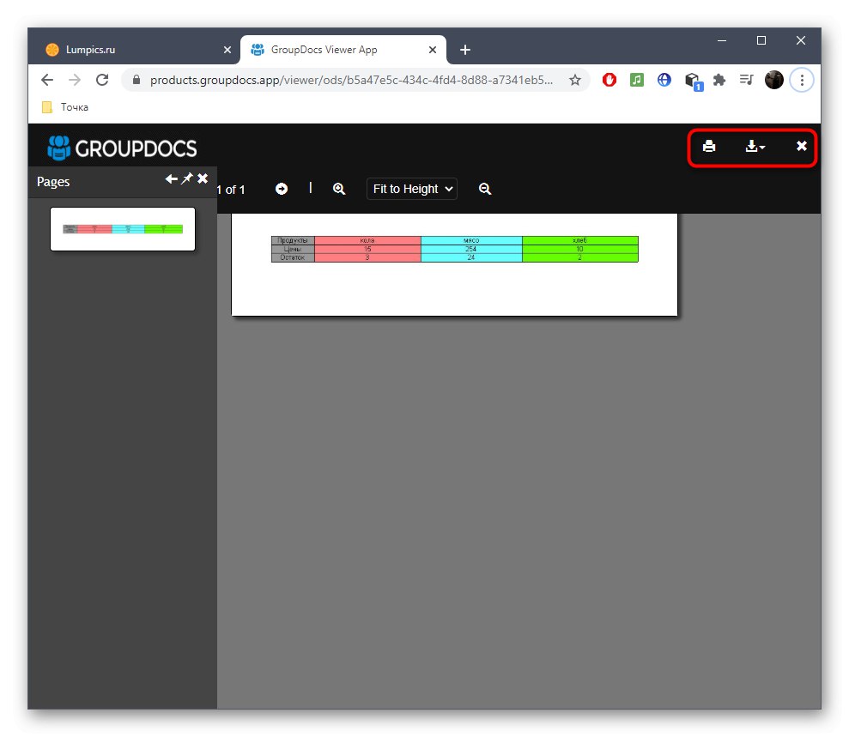Click the green 'хлеб' cell in the table

[x=580, y=240]
